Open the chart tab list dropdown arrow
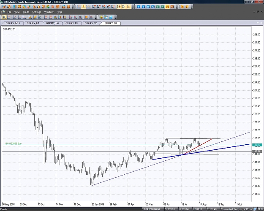 pyautogui.click(x=258, y=23)
